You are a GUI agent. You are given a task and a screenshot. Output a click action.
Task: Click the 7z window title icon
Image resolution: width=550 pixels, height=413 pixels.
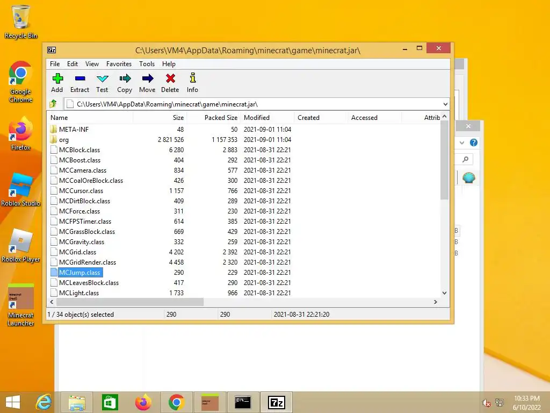(x=52, y=50)
